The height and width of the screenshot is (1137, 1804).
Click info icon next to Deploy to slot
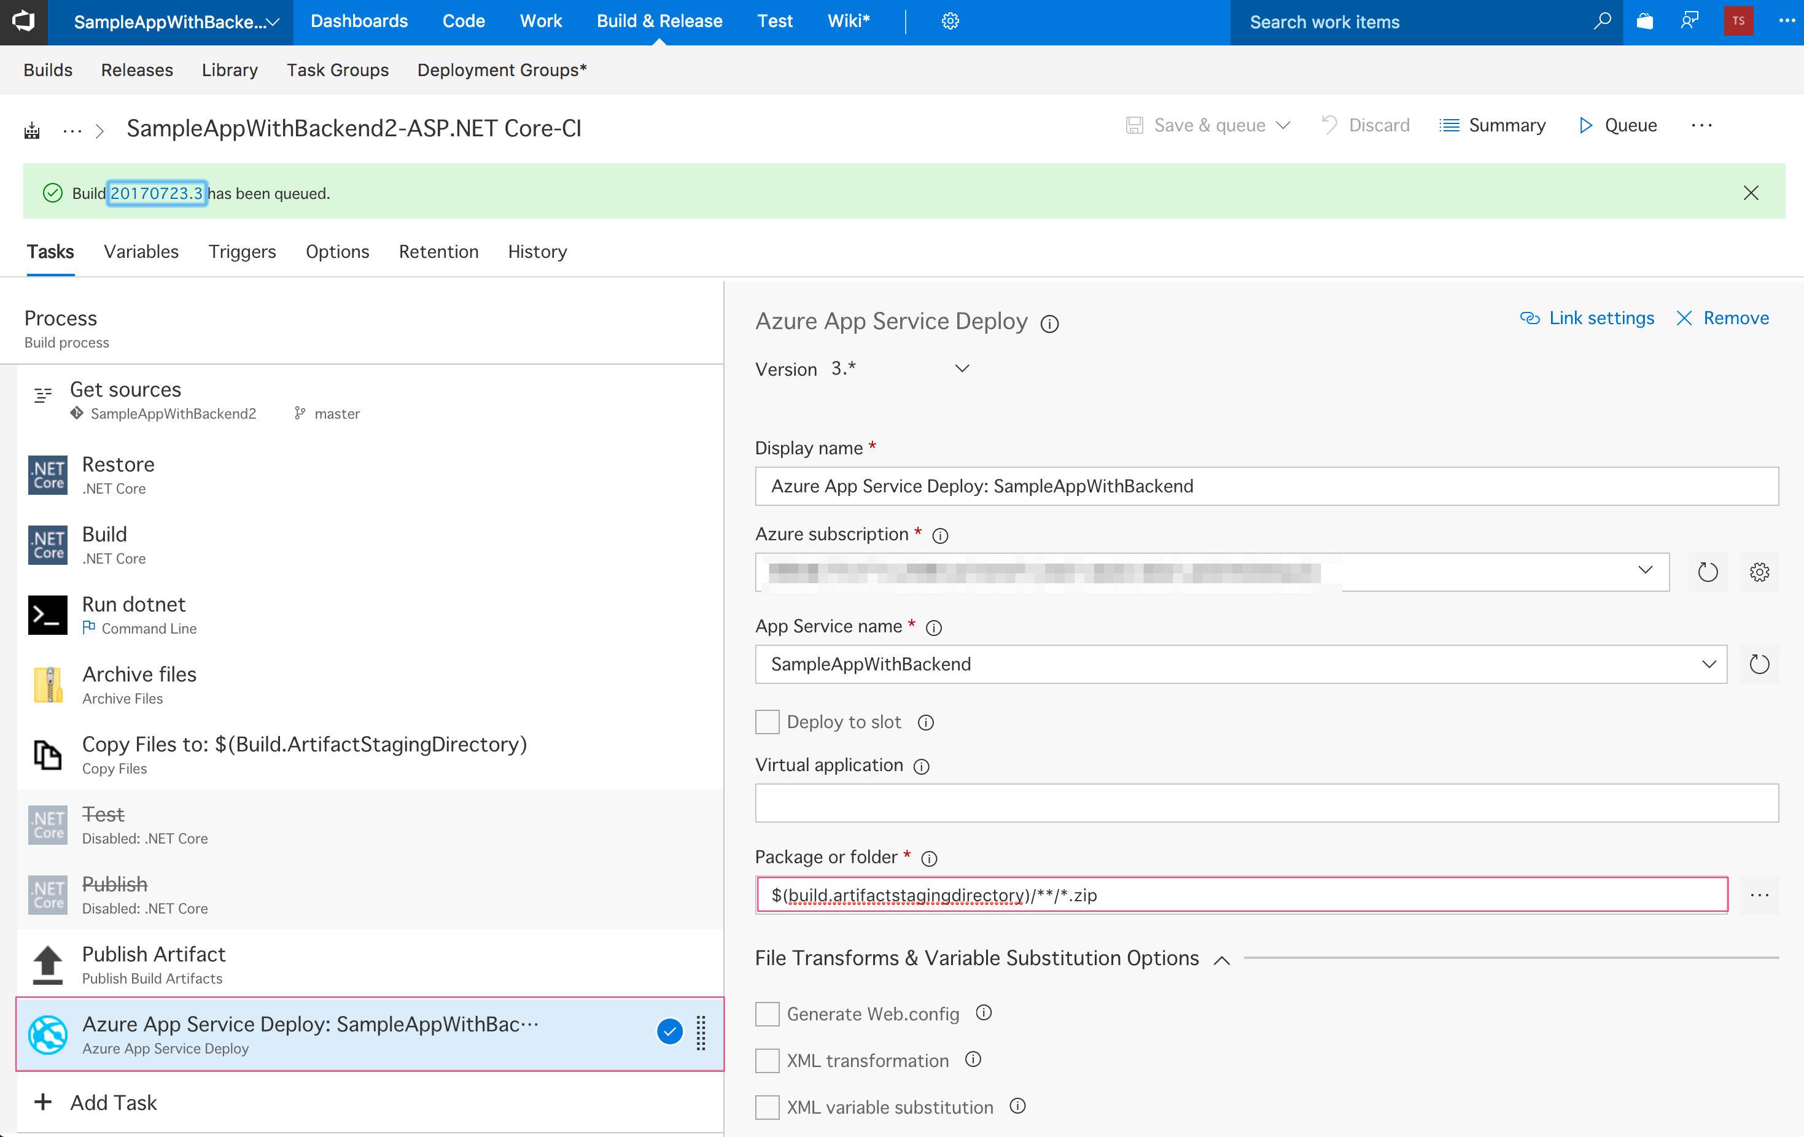pyautogui.click(x=926, y=723)
